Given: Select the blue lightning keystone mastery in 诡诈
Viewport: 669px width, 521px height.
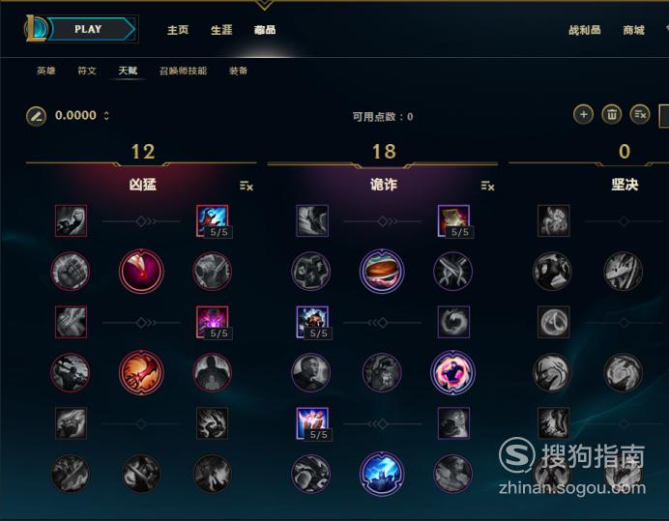Looking at the screenshot, I should click(382, 474).
